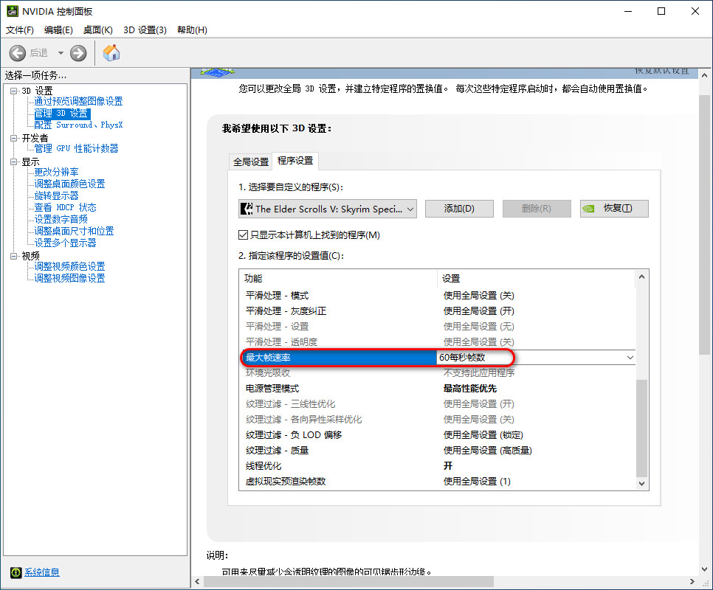Switch to the 全局设置 tab
Image resolution: width=713 pixels, height=590 pixels.
click(251, 162)
